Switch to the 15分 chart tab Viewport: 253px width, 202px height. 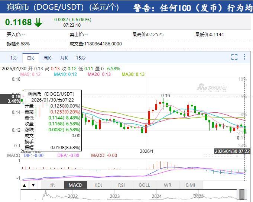coord(81,58)
